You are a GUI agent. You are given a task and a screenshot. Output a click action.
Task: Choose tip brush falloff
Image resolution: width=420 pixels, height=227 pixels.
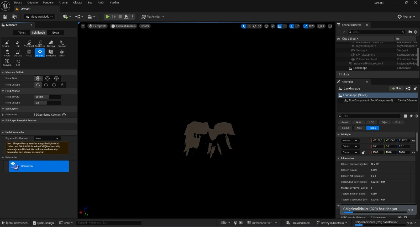(62, 85)
